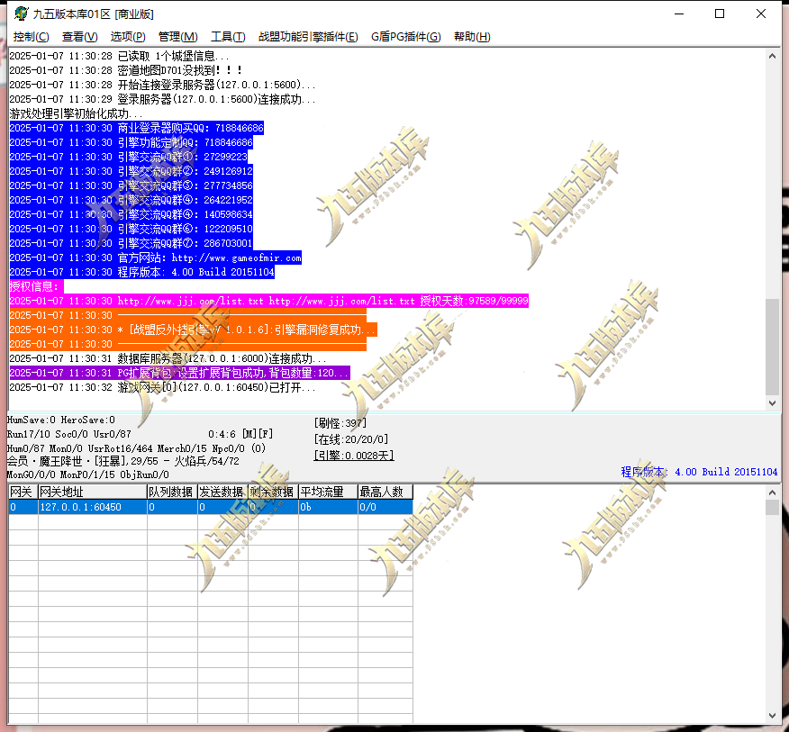Click the 网关 column header
This screenshot has width=789, height=732.
point(23,492)
